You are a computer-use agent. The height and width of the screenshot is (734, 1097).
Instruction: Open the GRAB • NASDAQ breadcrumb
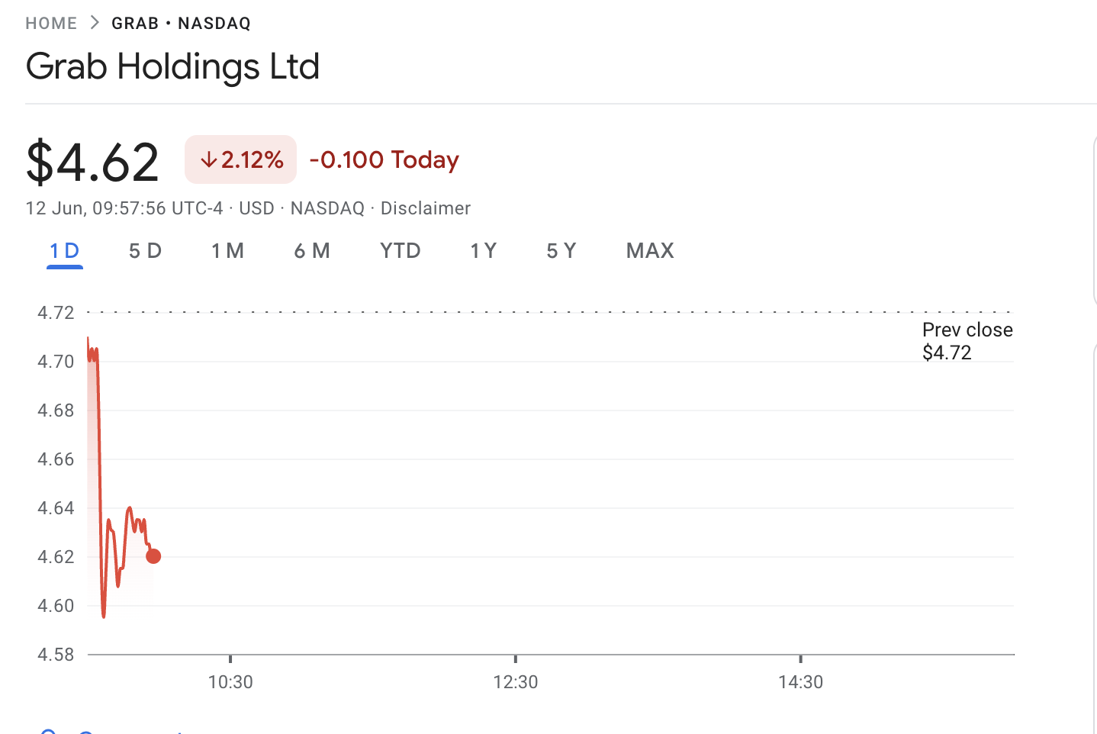[181, 23]
